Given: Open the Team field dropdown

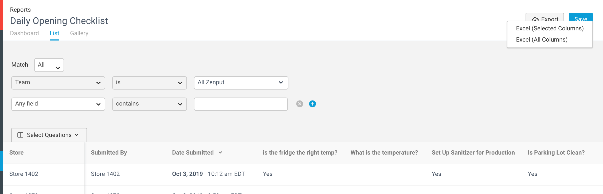Looking at the screenshot, I should coord(58,83).
